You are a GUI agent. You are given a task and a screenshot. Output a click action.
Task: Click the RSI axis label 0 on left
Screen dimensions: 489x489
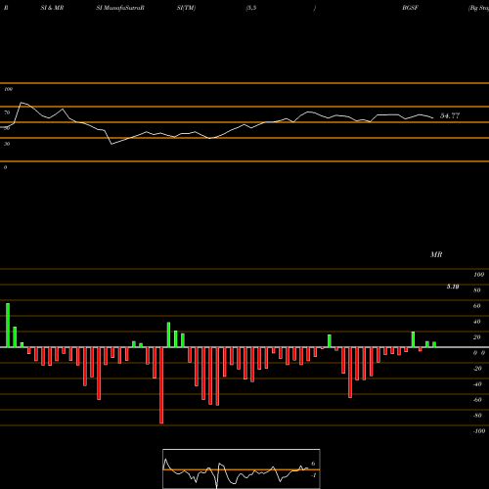5,167
